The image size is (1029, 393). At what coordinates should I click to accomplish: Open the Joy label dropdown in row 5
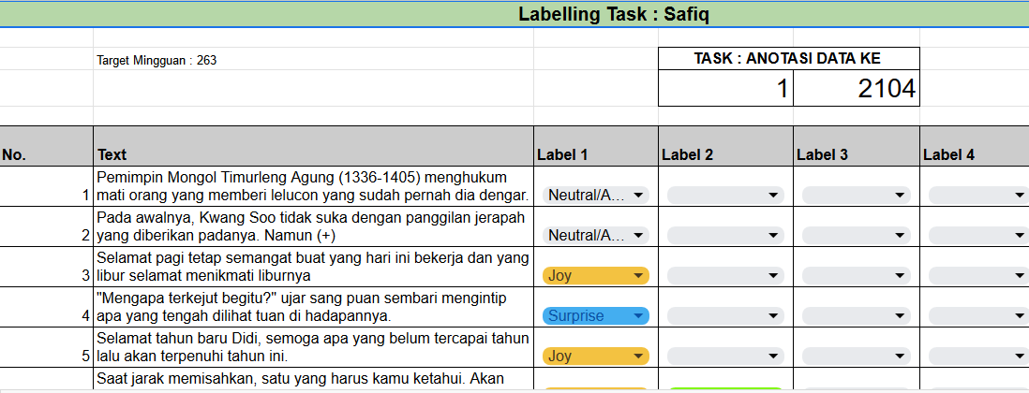tap(596, 357)
